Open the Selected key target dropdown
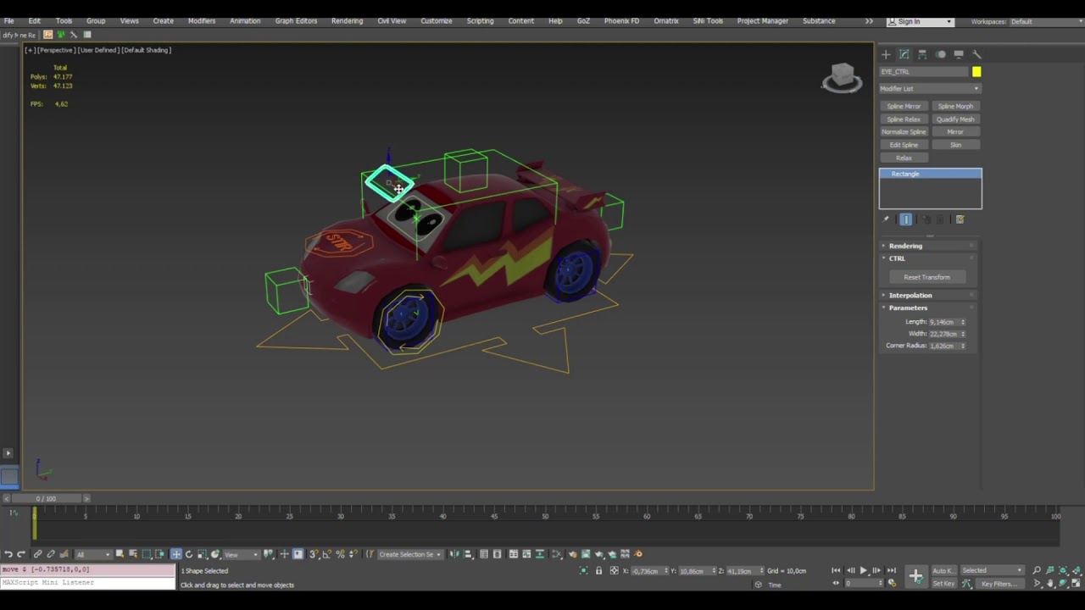The width and height of the screenshot is (1085, 610). click(993, 570)
